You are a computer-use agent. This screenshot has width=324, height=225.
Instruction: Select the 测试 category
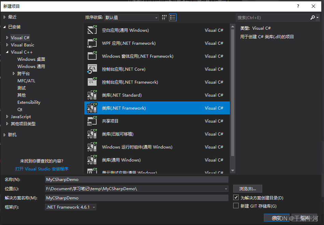[x=22, y=88]
